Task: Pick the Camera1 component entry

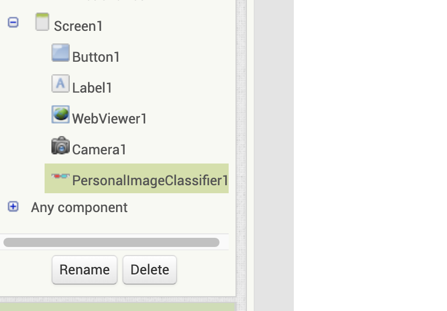Action: (x=99, y=149)
